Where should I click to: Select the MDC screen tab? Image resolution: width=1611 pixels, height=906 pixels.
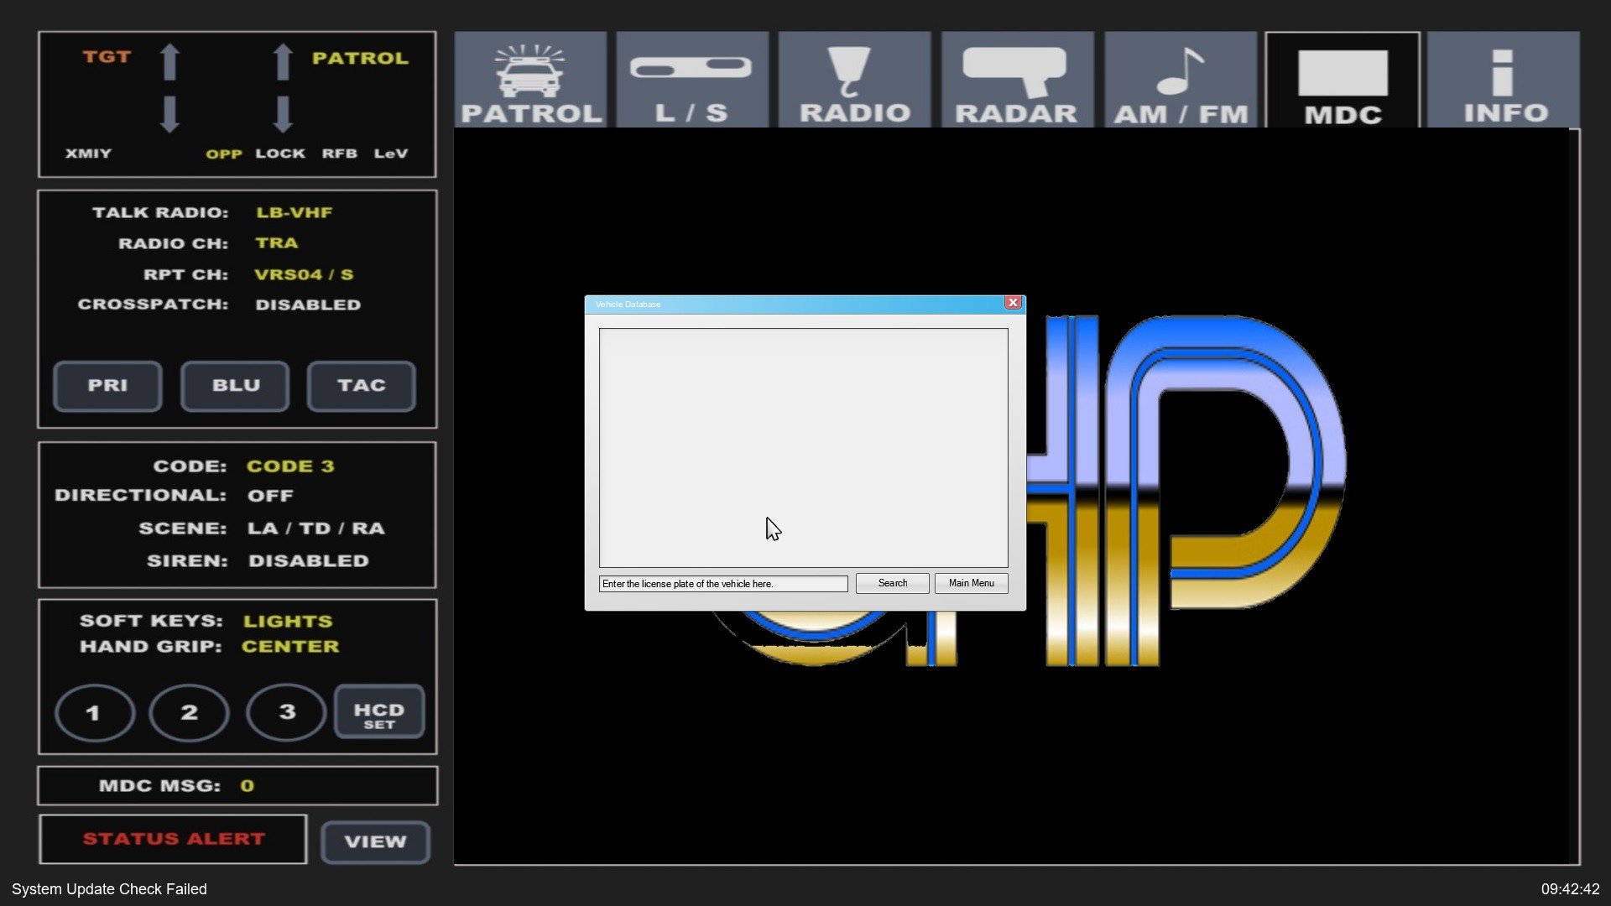[x=1342, y=81]
